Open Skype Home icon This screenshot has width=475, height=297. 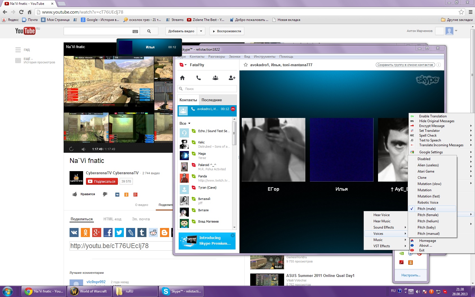(182, 78)
